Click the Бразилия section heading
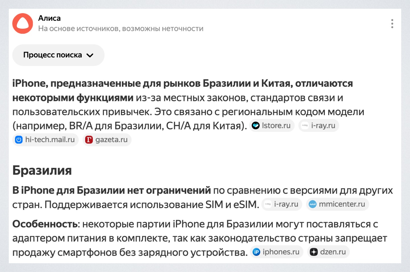Screen dimensions: 410x272 42,171
